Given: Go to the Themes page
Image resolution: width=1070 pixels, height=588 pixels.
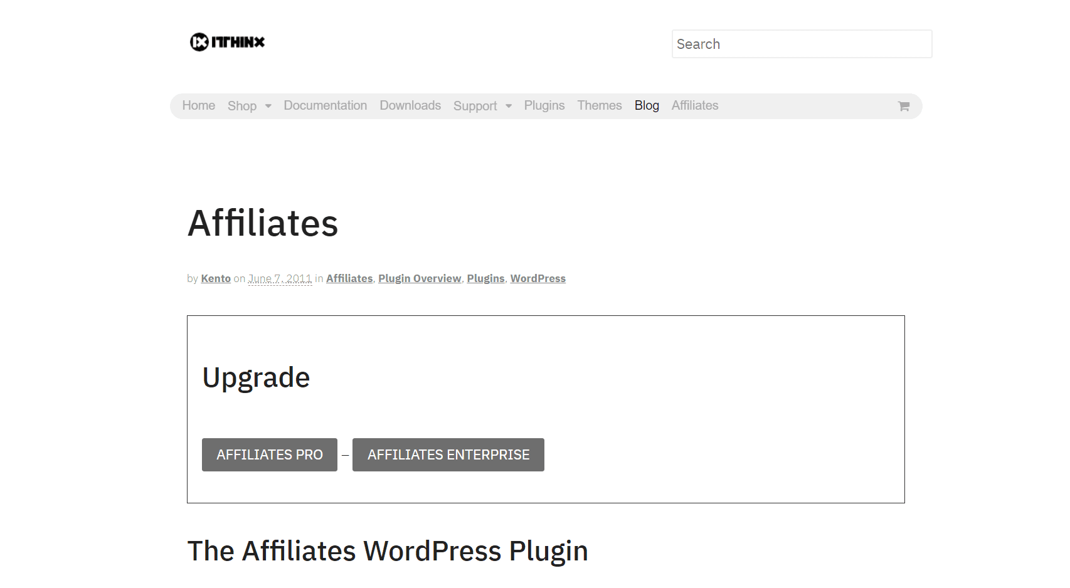Looking at the screenshot, I should pyautogui.click(x=599, y=105).
